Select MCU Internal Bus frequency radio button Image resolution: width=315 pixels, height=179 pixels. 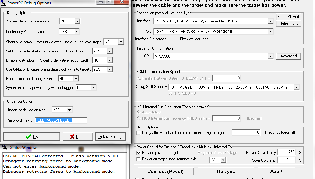coord(139,118)
